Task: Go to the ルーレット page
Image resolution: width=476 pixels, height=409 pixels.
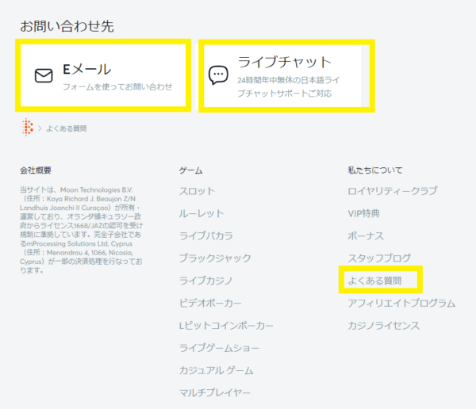Action: coord(202,213)
